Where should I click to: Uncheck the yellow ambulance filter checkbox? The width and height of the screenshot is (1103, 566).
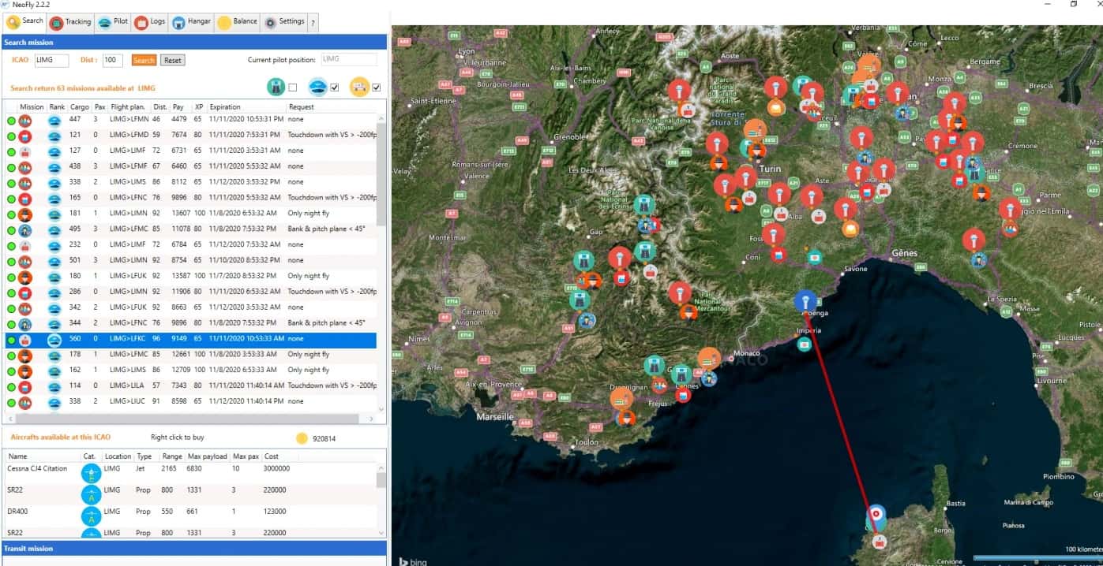(377, 88)
